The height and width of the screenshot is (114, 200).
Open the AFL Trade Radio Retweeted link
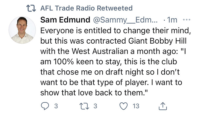[x=86, y=8]
